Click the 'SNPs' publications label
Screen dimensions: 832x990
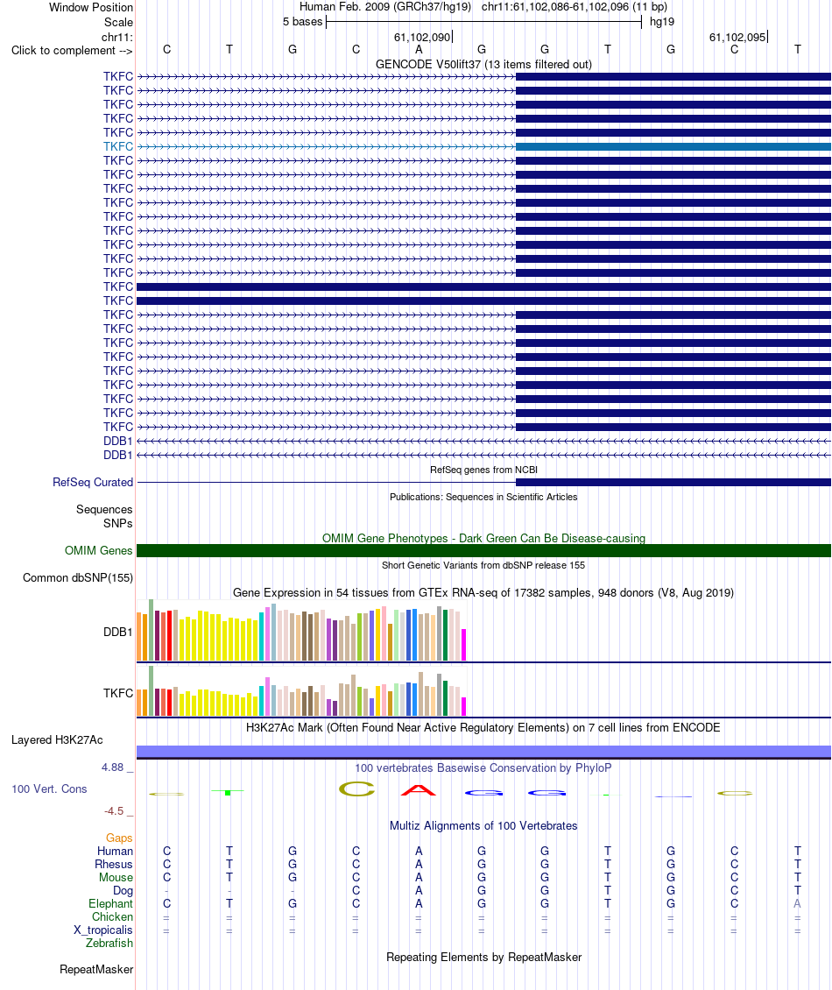click(118, 523)
